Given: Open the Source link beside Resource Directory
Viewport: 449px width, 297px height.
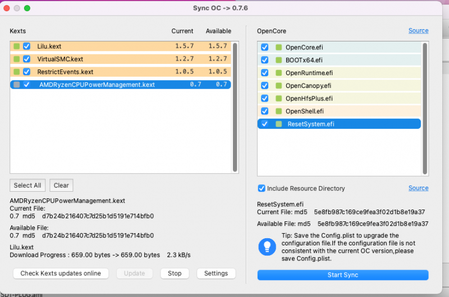Looking at the screenshot, I should (x=418, y=188).
